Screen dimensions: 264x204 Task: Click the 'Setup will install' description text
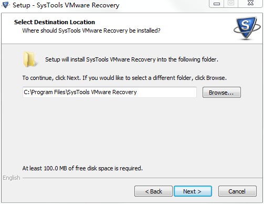click(132, 59)
